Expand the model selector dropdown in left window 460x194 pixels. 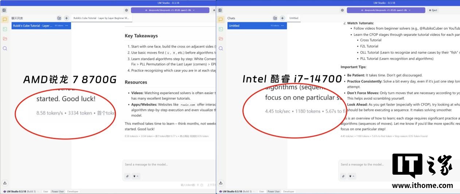[x=169, y=10]
